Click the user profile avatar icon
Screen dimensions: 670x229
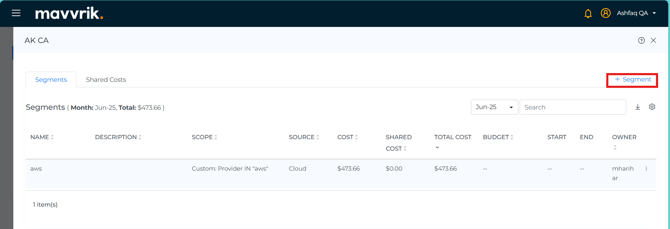pos(606,13)
